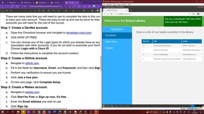This screenshot has width=204, height=114.
Task: Open Windows taskbar search
Action: 8,112
